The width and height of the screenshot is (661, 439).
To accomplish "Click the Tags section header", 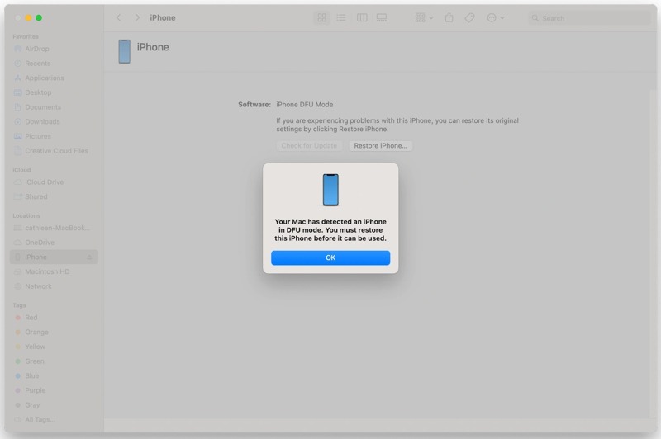I will point(19,305).
